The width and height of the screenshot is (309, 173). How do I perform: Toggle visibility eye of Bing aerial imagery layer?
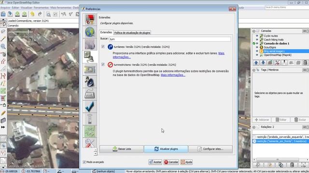tap(257, 51)
